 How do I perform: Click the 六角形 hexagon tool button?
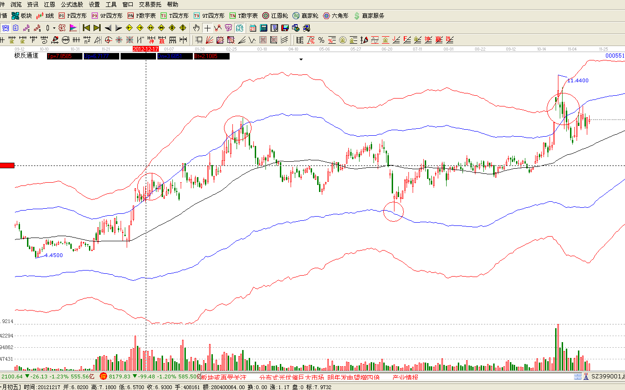pyautogui.click(x=335, y=16)
